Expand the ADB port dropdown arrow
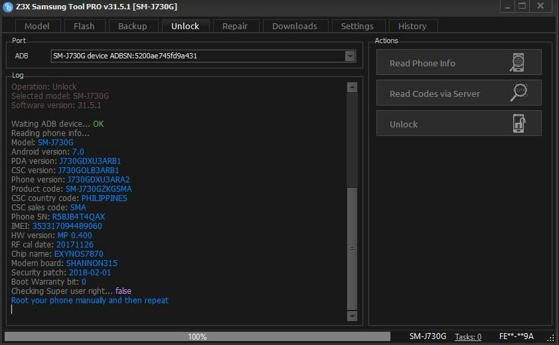The image size is (559, 345). pos(350,56)
